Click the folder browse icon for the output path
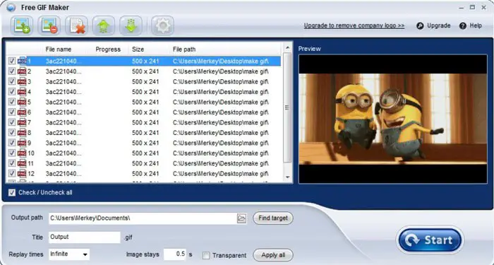Image resolution: width=494 pixels, height=265 pixels. pyautogui.click(x=241, y=218)
